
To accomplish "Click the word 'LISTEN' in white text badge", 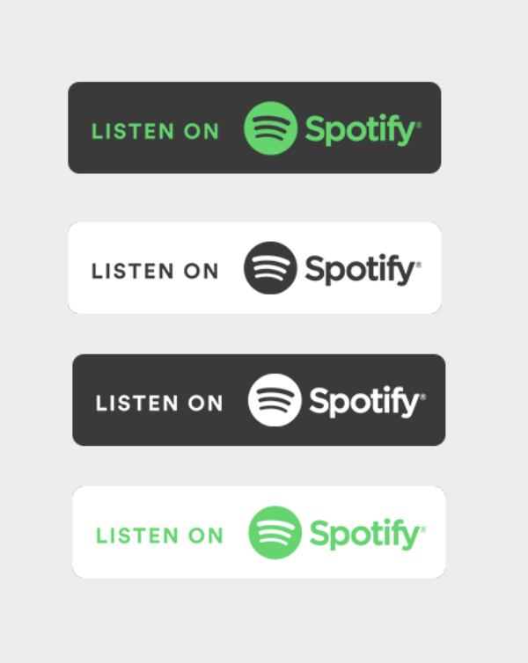I will [x=137, y=403].
